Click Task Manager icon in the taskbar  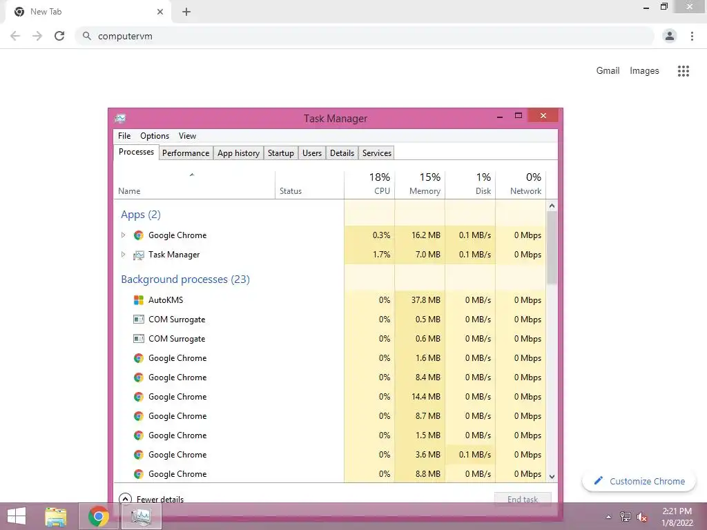coord(141,516)
